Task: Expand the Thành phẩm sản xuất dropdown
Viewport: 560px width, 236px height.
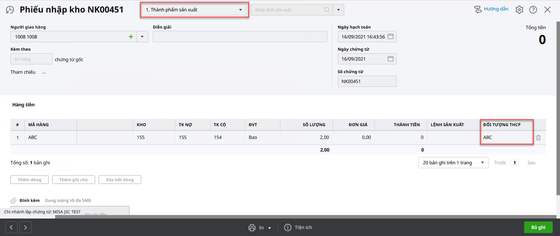Action: click(240, 10)
